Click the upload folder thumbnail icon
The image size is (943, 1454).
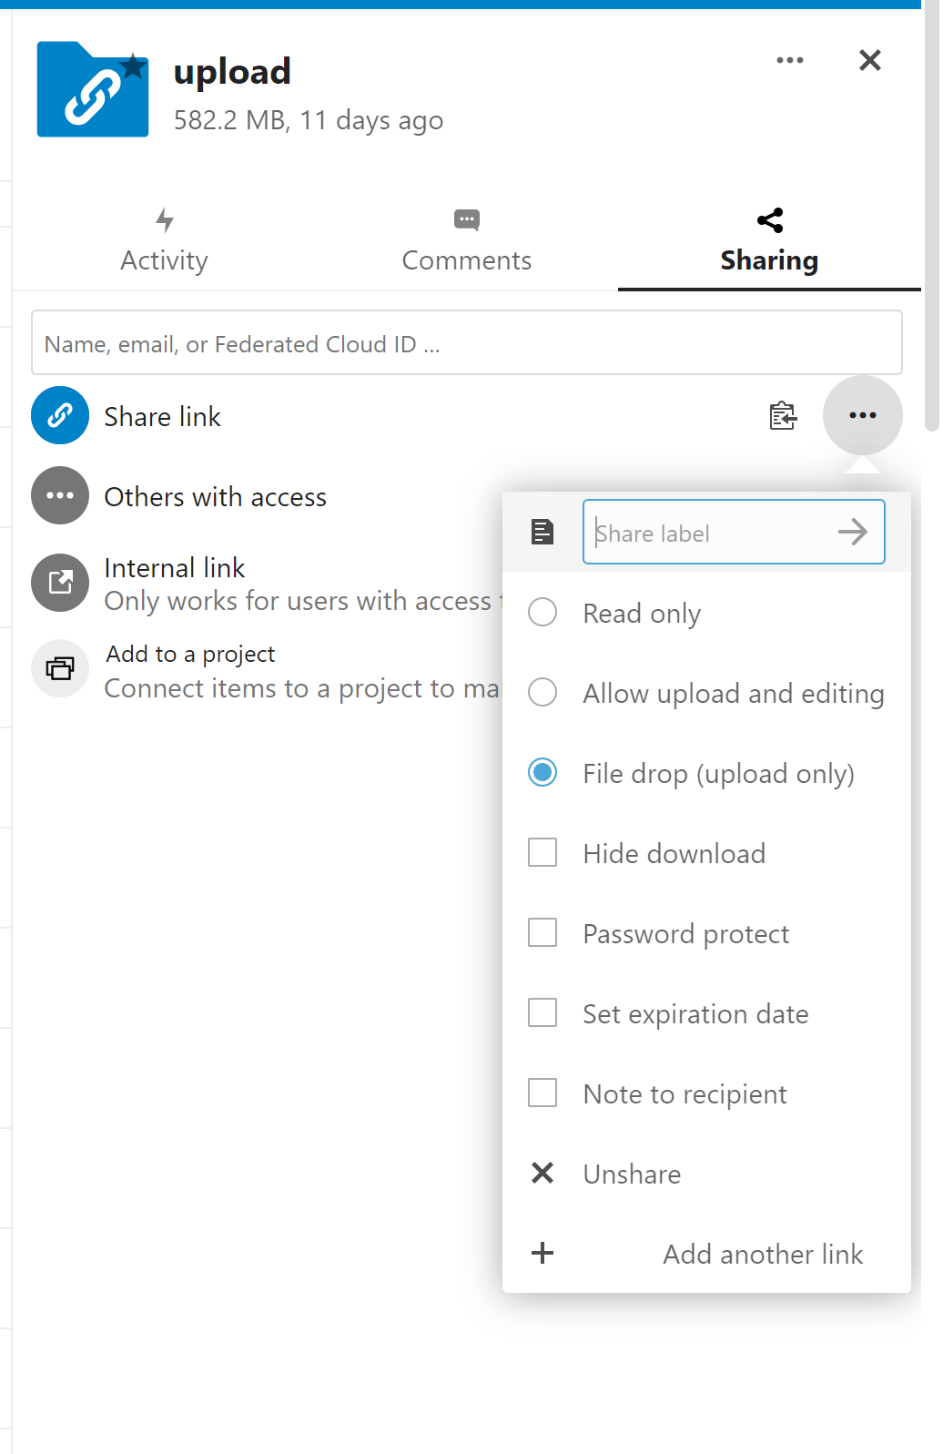click(93, 89)
